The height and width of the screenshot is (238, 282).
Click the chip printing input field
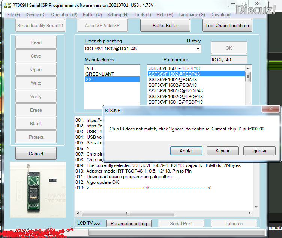pyautogui.click(x=139, y=49)
